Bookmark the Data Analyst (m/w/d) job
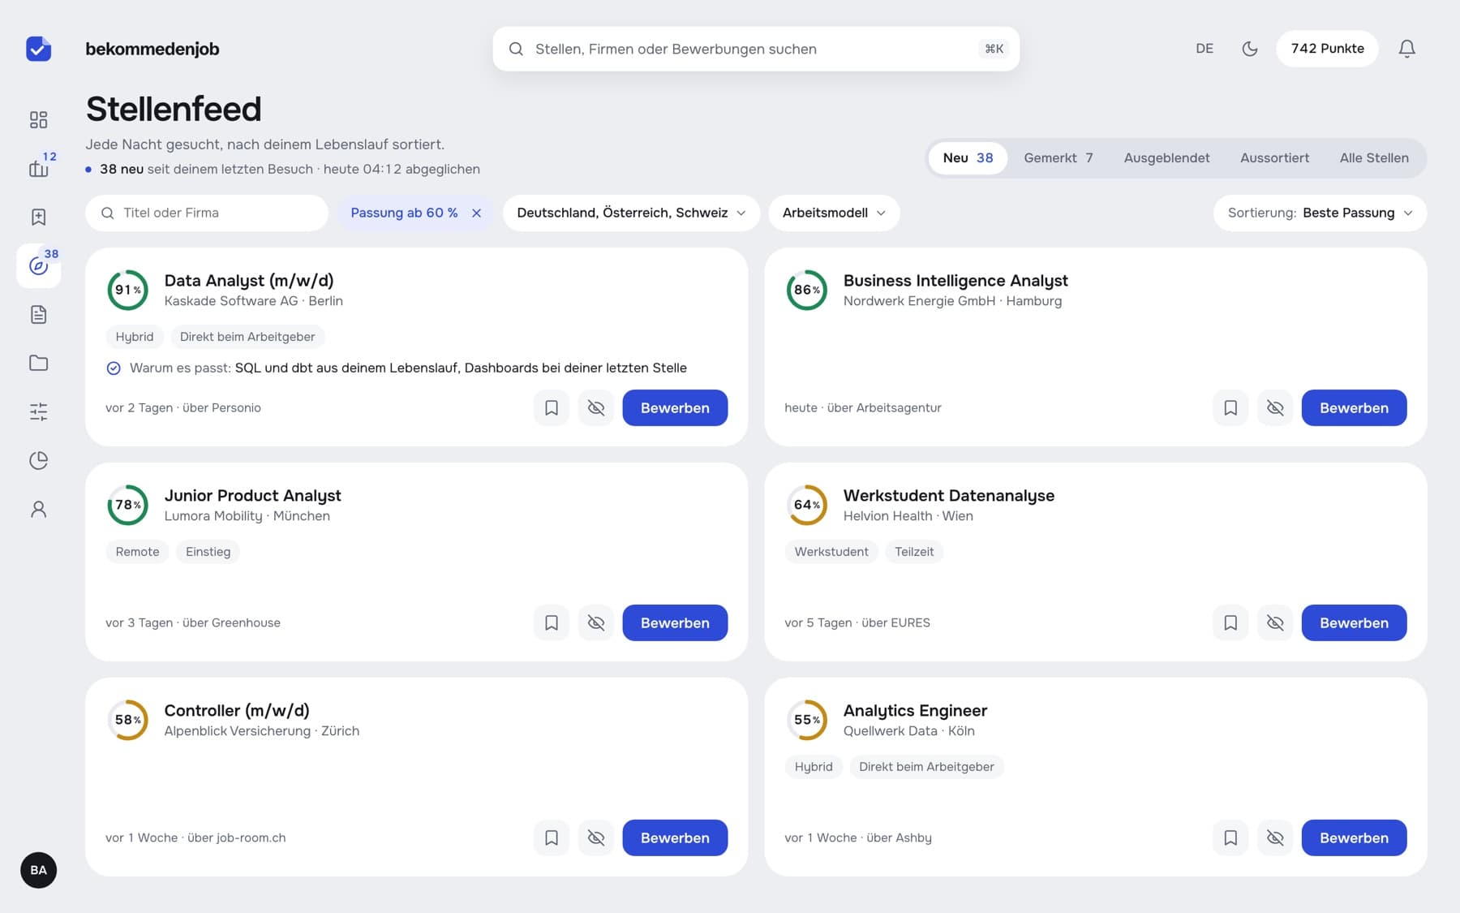 552,407
